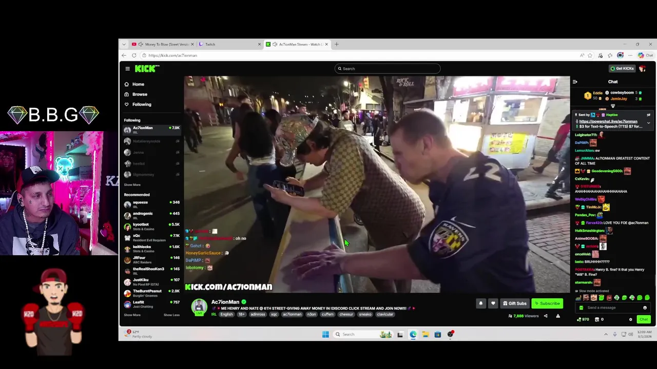
Task: Open File Explorer from the taskbar
Action: [x=425, y=334]
